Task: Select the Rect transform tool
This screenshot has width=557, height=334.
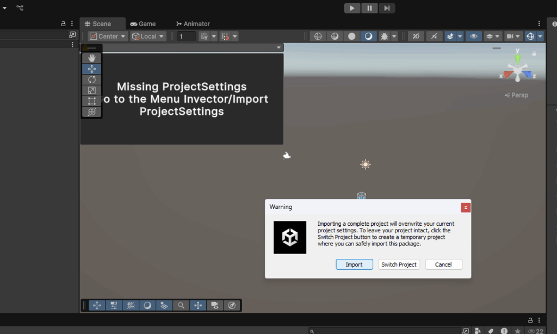Action: [x=91, y=101]
